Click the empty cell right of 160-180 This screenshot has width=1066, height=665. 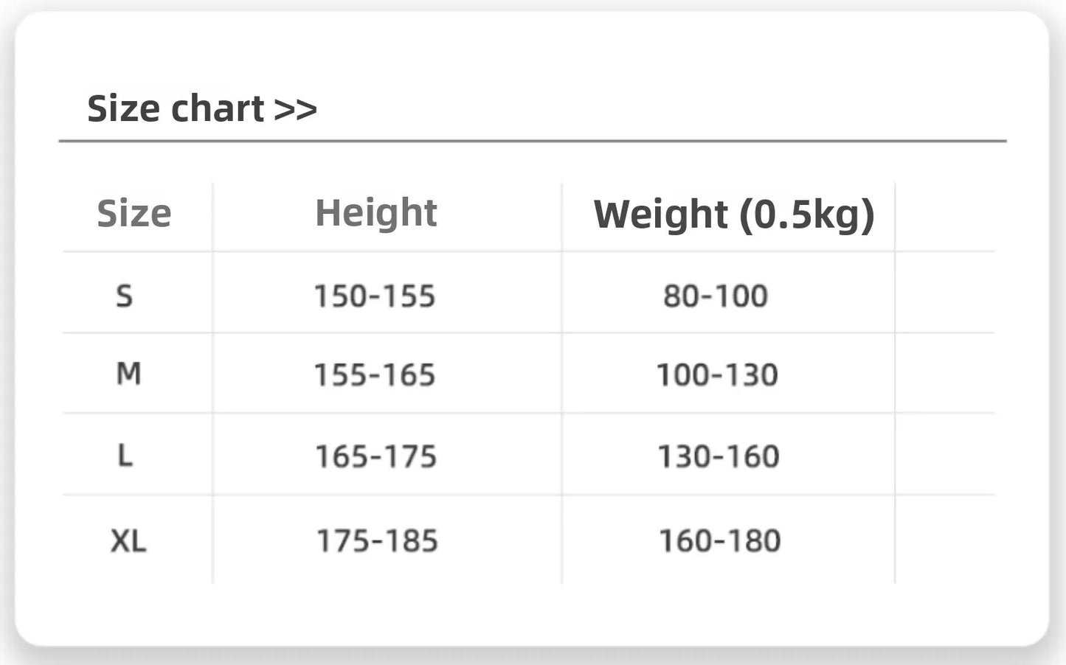click(945, 540)
